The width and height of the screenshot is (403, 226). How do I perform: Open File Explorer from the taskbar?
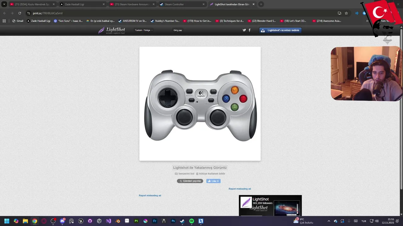pyautogui.click(x=25, y=221)
